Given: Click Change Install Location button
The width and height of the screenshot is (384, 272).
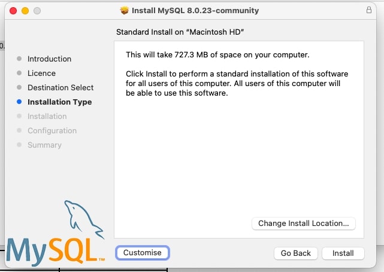Looking at the screenshot, I should [x=303, y=223].
